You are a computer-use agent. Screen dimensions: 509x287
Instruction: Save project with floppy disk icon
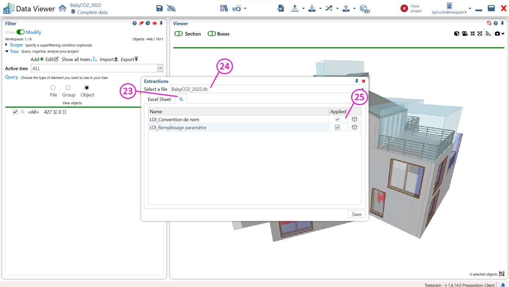(159, 9)
